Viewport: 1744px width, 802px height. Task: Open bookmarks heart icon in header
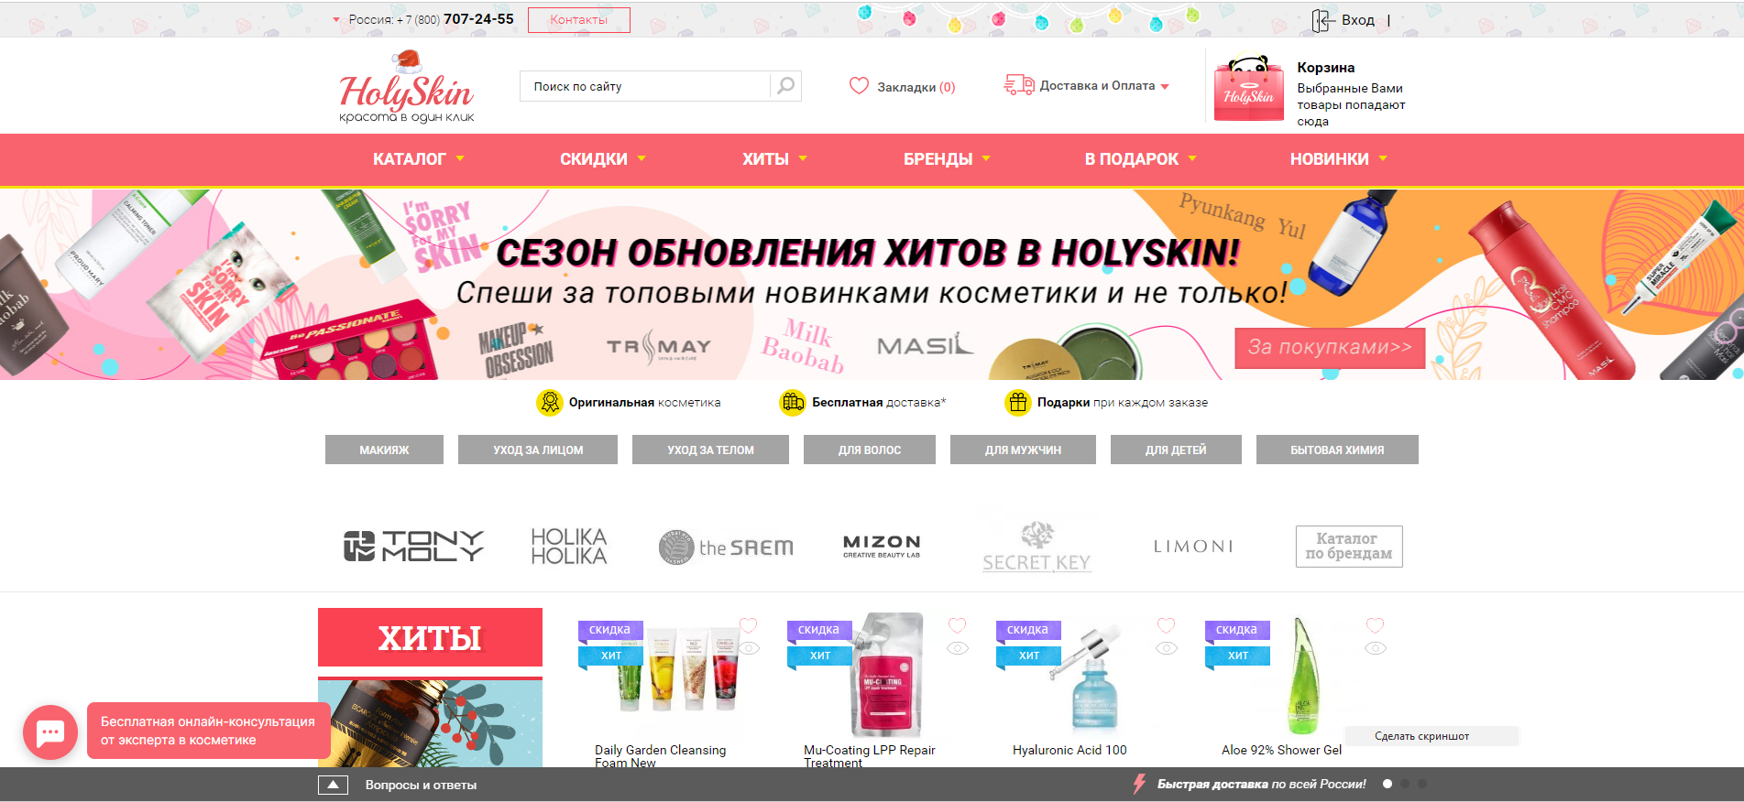click(859, 86)
